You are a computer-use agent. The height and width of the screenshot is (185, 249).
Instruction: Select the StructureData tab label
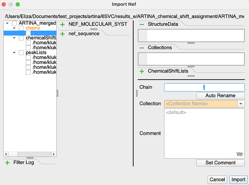163,24
